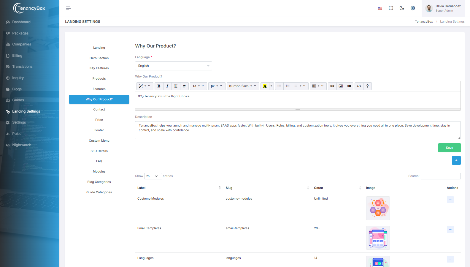Select the Footer tab
The image size is (470, 267).
point(99,130)
